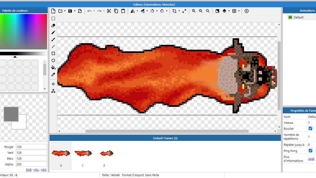Image resolution: width=316 pixels, height=178 pixels.
Task: Switch color mode to RGB
Action: [29, 170]
